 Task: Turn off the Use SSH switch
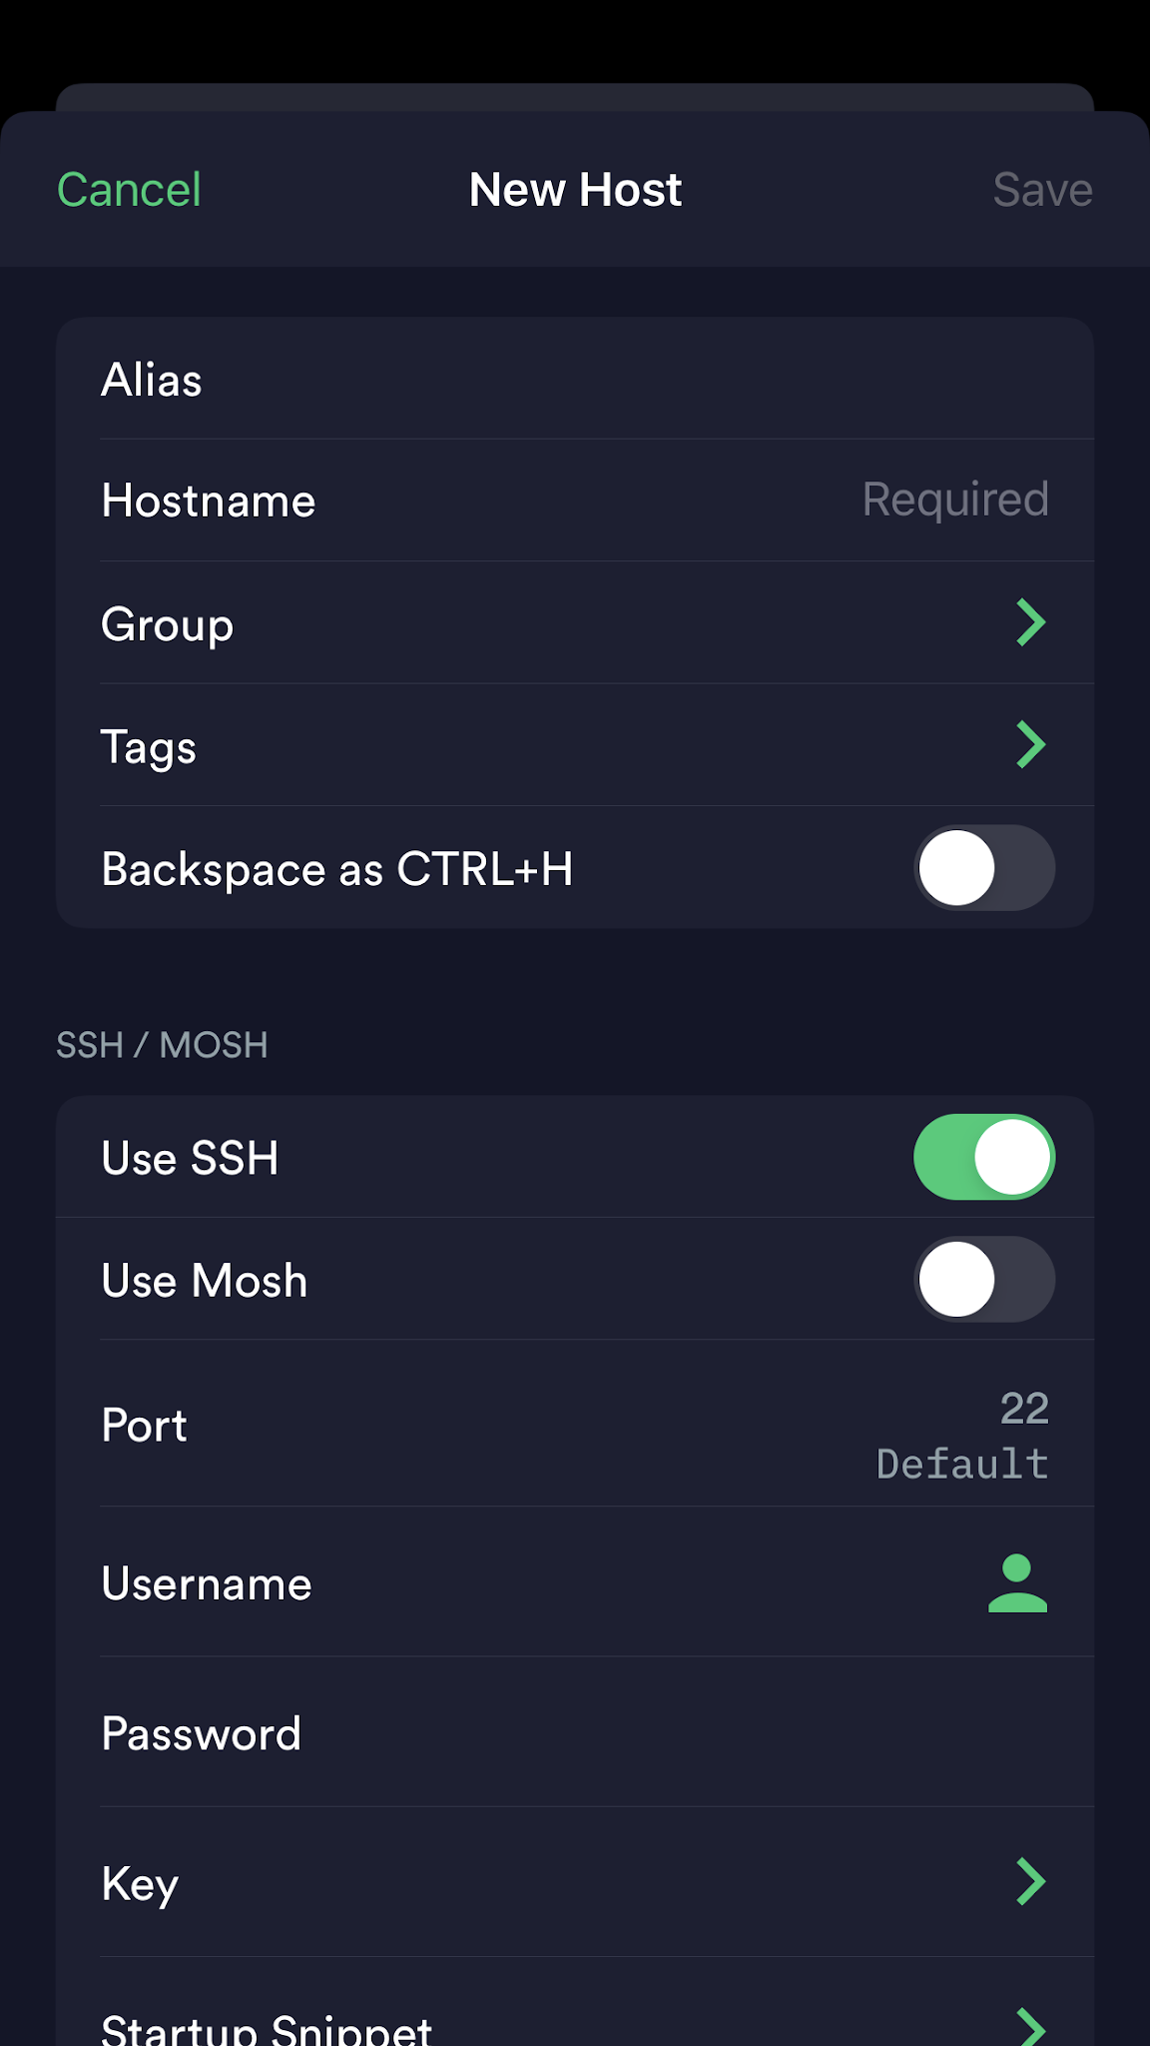tap(984, 1157)
